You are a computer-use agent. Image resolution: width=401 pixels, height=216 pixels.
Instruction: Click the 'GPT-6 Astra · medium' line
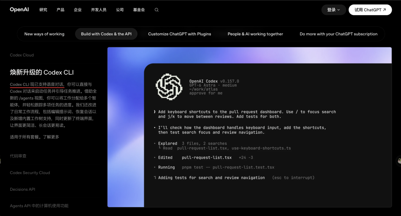pos(213,85)
